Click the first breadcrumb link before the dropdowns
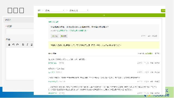Viewport: 174px width, 98px height. pyautogui.click(x=39, y=10)
